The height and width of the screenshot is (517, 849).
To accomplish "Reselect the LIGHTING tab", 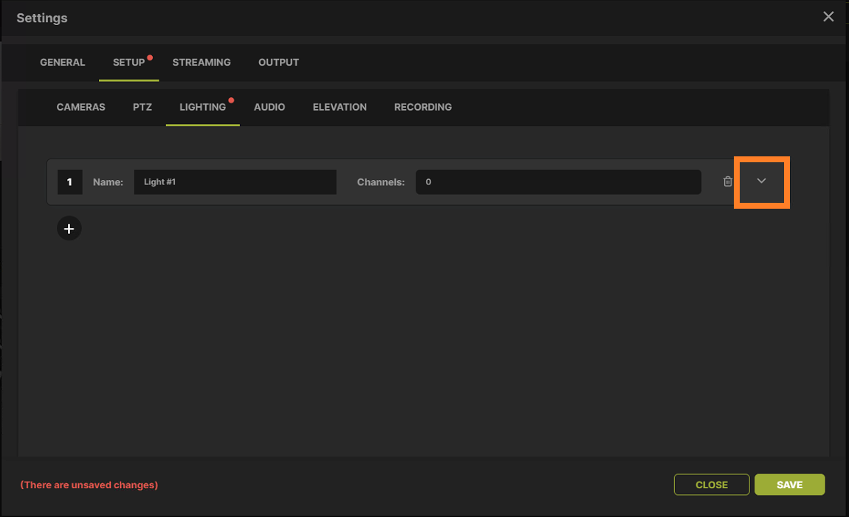I will pyautogui.click(x=202, y=107).
